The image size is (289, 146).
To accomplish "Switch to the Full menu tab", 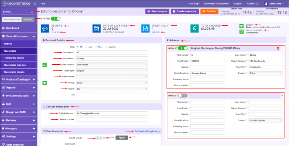I will tap(28, 19).
